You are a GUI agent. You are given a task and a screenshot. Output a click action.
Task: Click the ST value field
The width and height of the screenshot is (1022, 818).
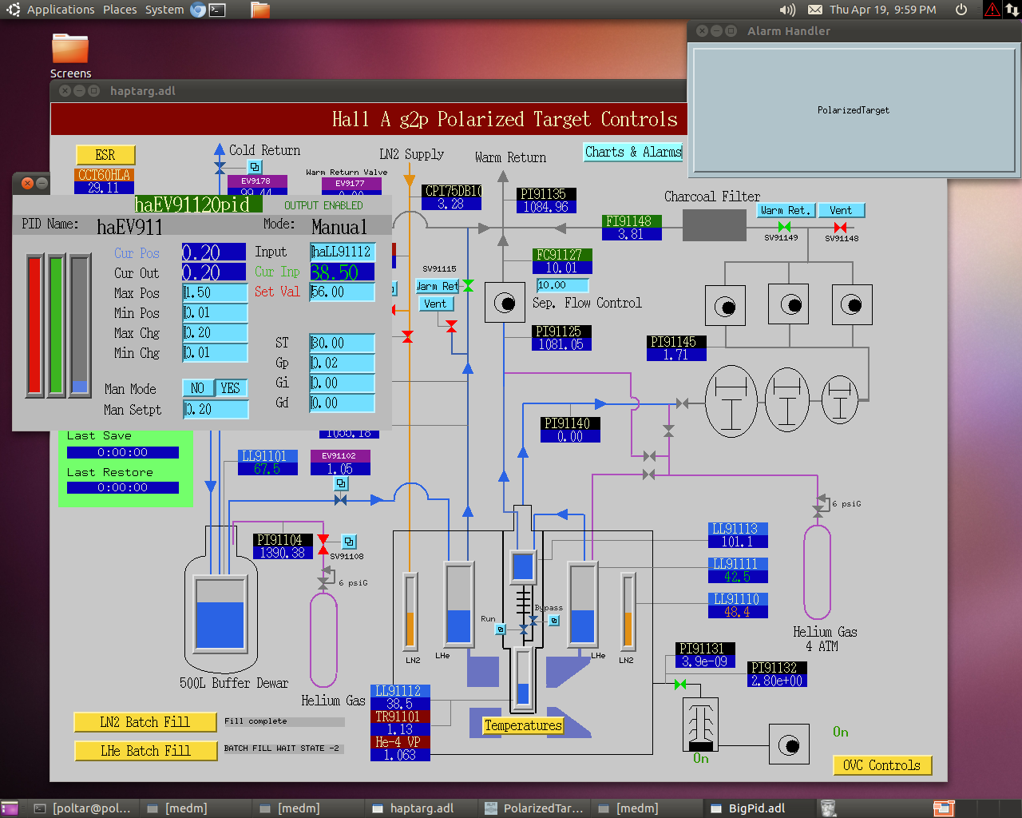(x=343, y=343)
